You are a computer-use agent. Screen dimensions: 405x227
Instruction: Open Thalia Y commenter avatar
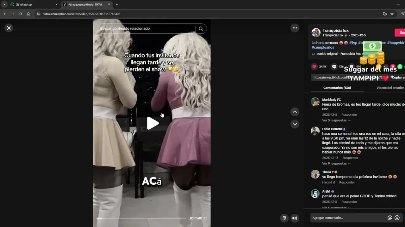coord(315,174)
